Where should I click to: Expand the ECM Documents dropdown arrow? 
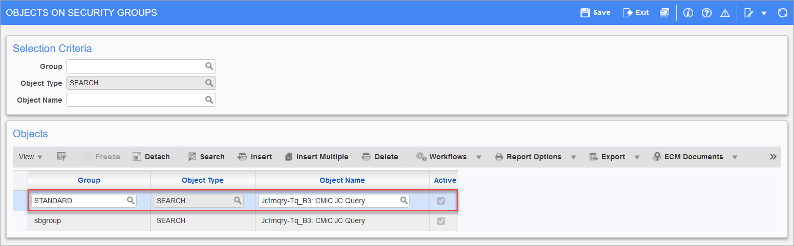pyautogui.click(x=735, y=157)
